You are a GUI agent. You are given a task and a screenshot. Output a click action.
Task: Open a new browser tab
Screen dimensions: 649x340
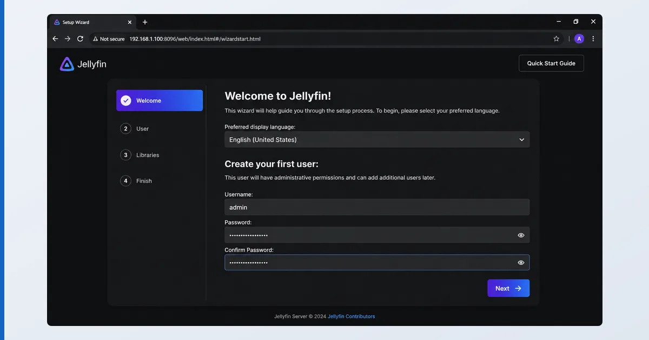[145, 22]
